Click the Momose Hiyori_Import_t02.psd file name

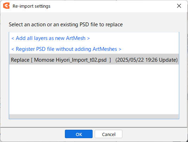(x=70, y=60)
